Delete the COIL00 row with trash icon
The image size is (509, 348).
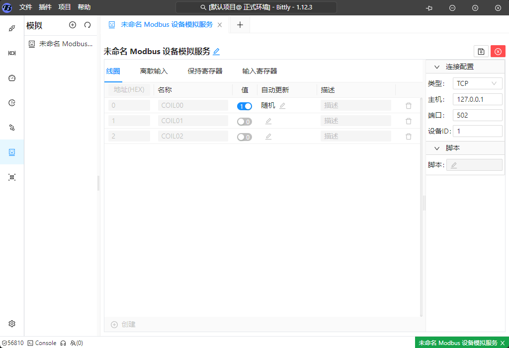point(409,106)
